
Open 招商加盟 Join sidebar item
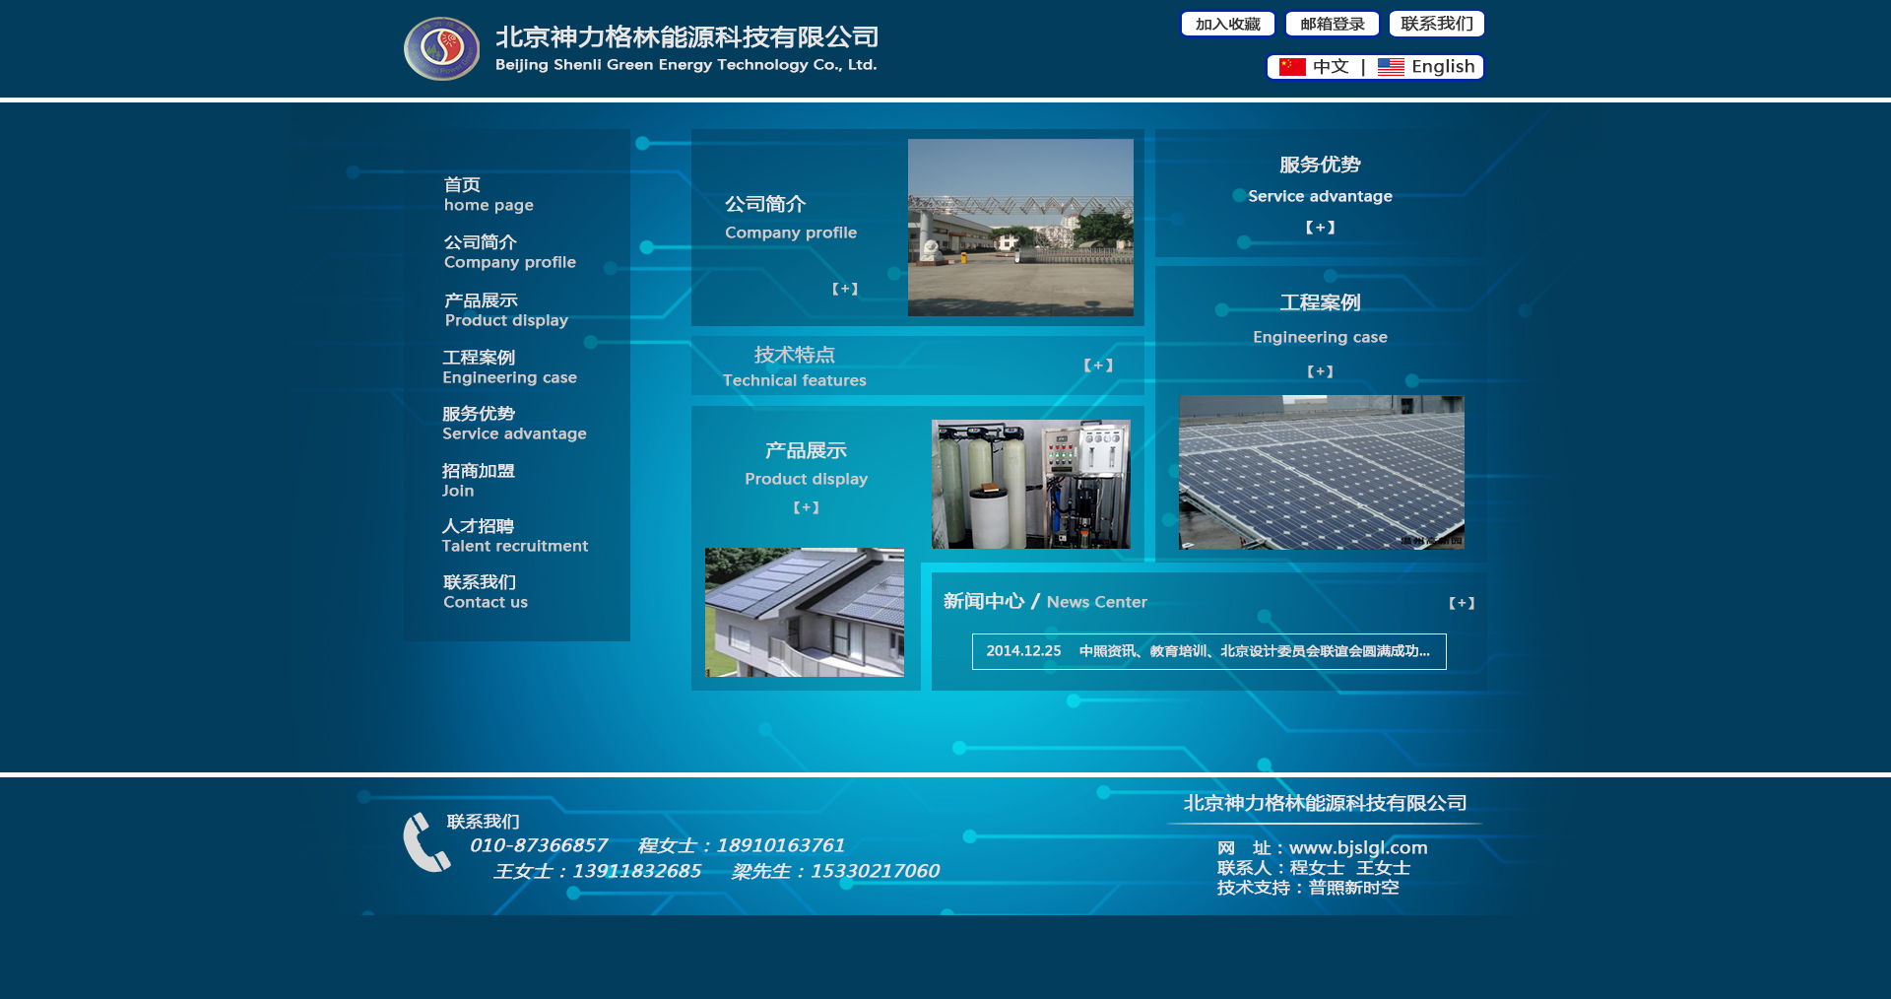[479, 480]
